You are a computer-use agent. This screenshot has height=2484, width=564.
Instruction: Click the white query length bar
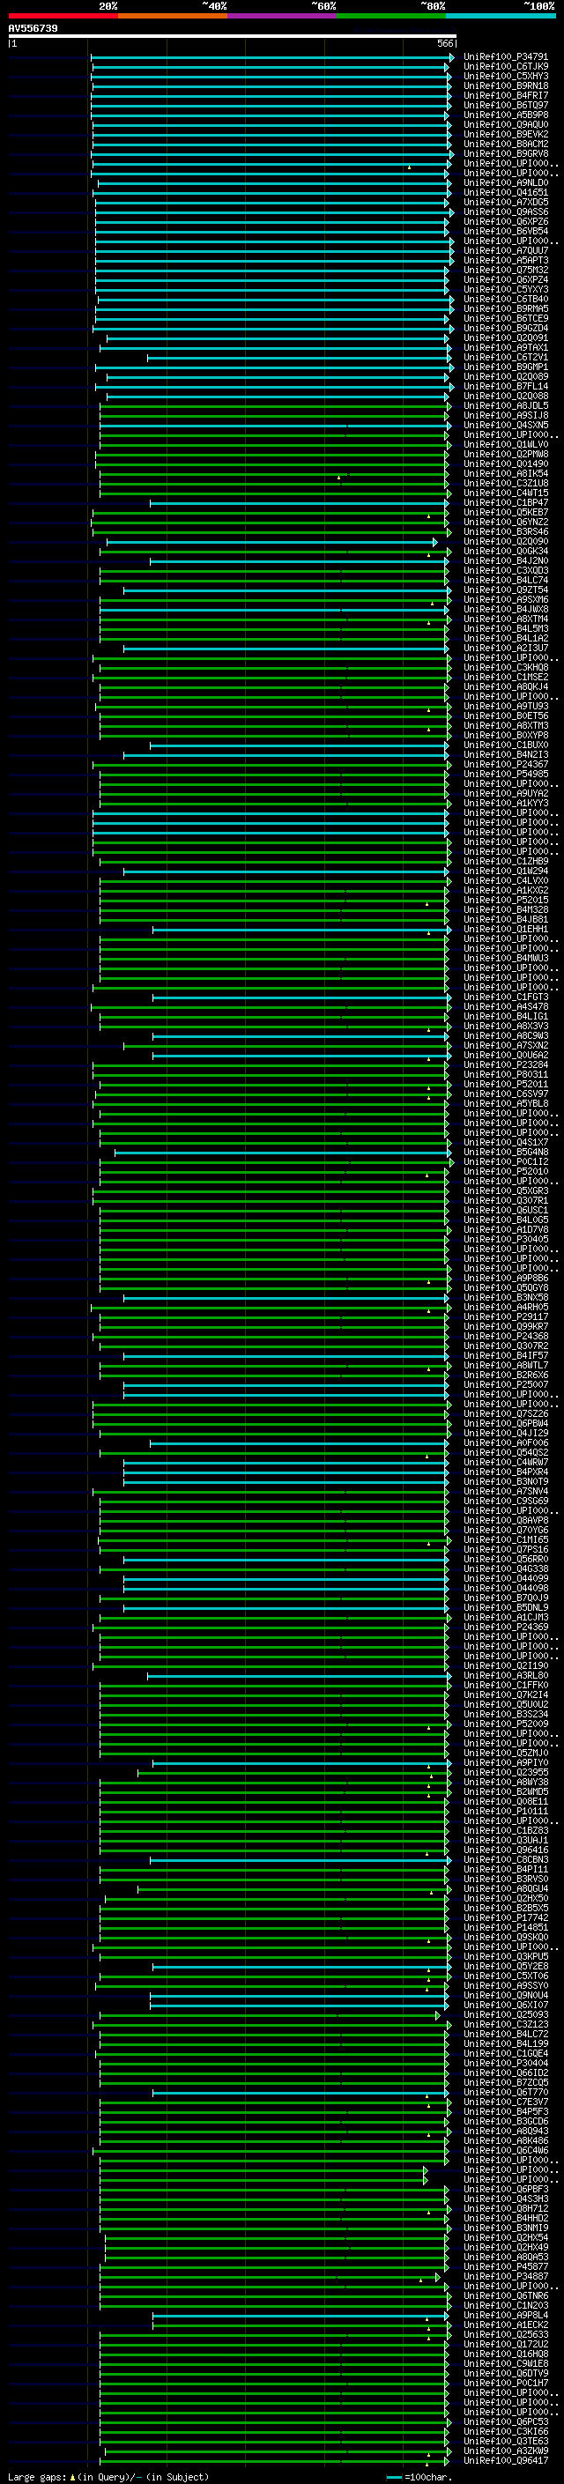click(233, 37)
